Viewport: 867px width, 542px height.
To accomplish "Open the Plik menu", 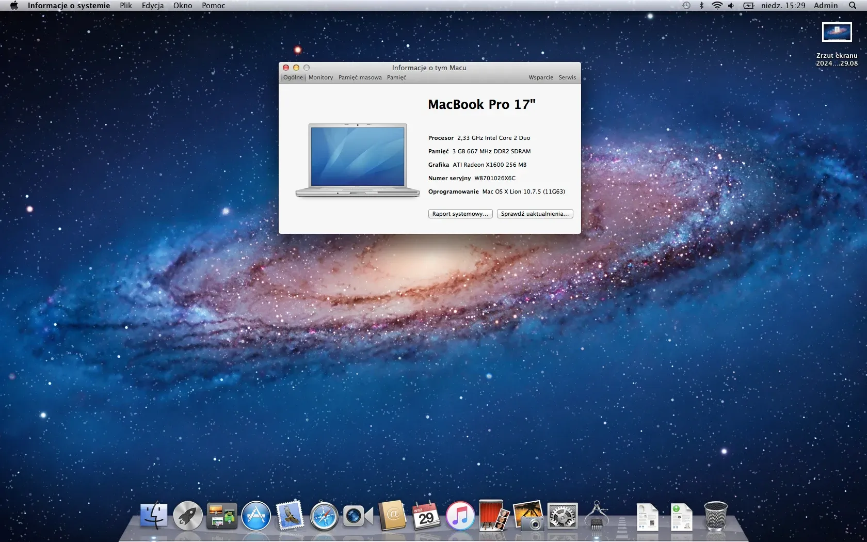I will [126, 5].
